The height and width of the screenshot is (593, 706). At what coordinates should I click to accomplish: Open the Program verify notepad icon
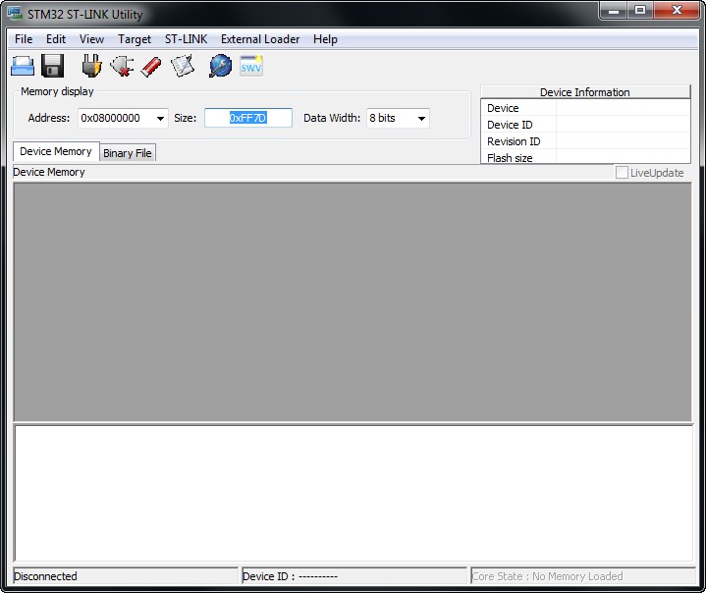tap(183, 66)
